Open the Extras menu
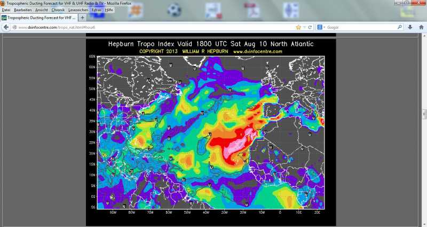427x227 pixels. 97,10
